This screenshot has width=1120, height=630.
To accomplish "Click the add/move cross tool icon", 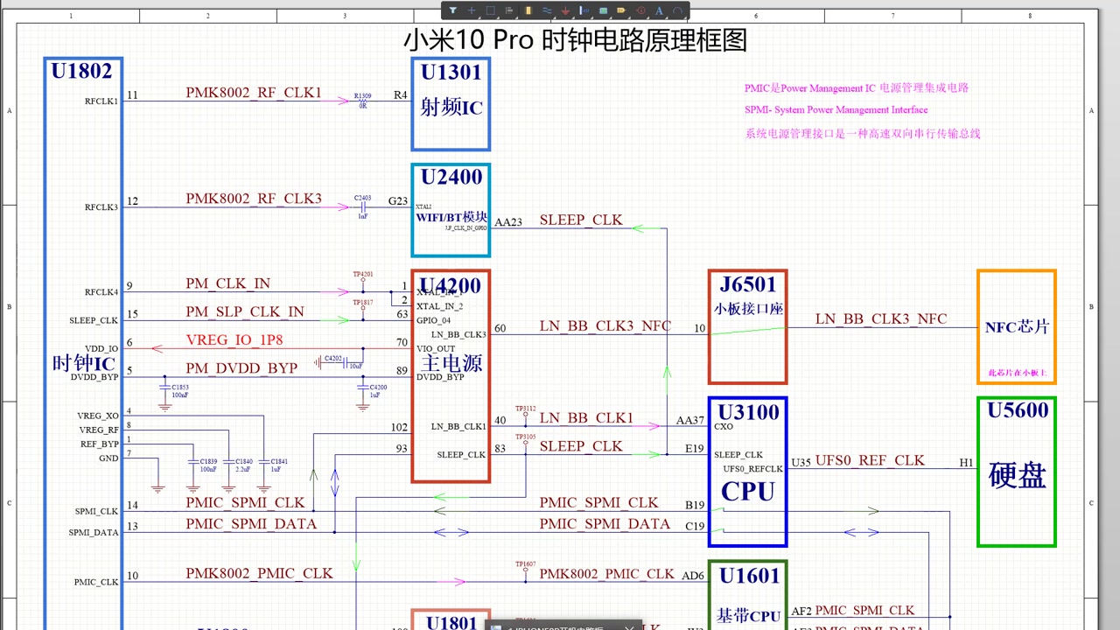I will click(x=472, y=10).
